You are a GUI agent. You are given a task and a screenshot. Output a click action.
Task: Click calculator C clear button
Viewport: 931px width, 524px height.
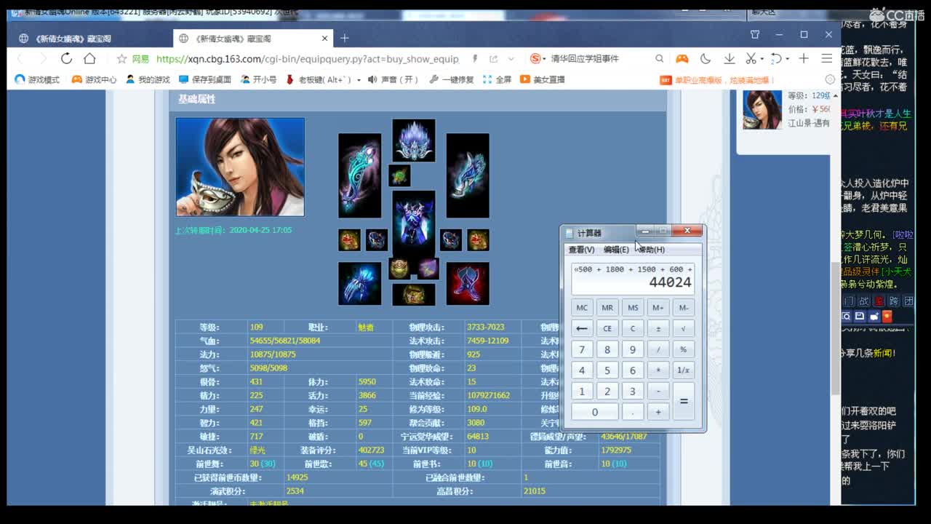coord(633,328)
